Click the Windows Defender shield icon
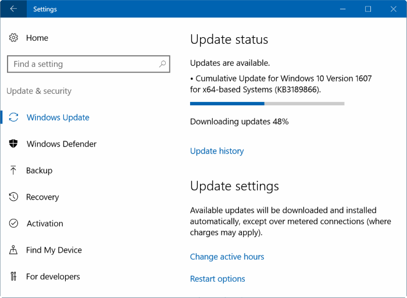The width and height of the screenshot is (407, 298). (x=13, y=143)
